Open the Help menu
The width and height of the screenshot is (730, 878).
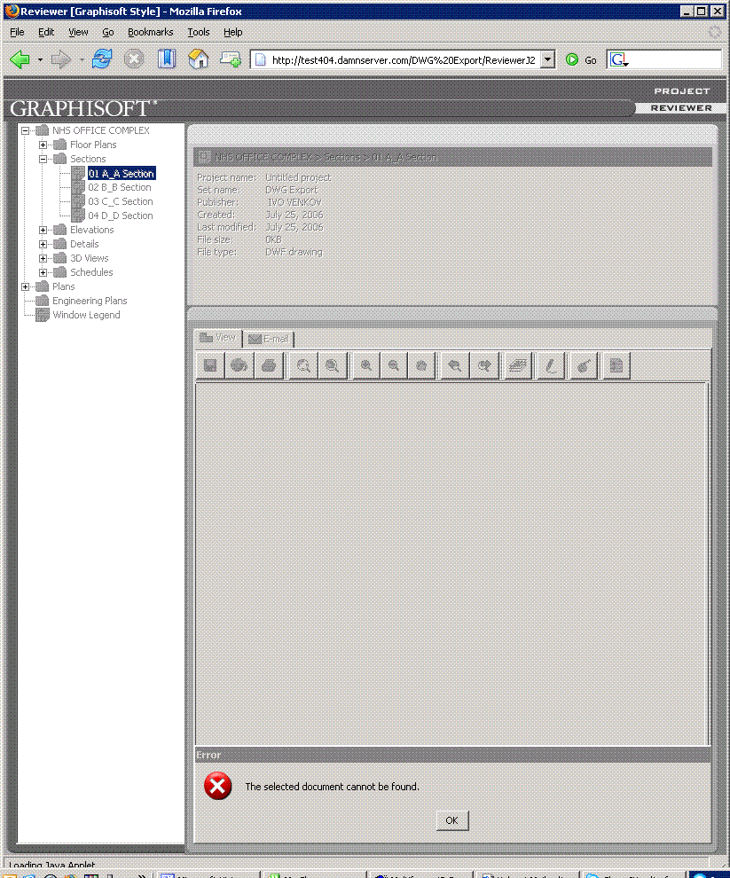pyautogui.click(x=233, y=32)
